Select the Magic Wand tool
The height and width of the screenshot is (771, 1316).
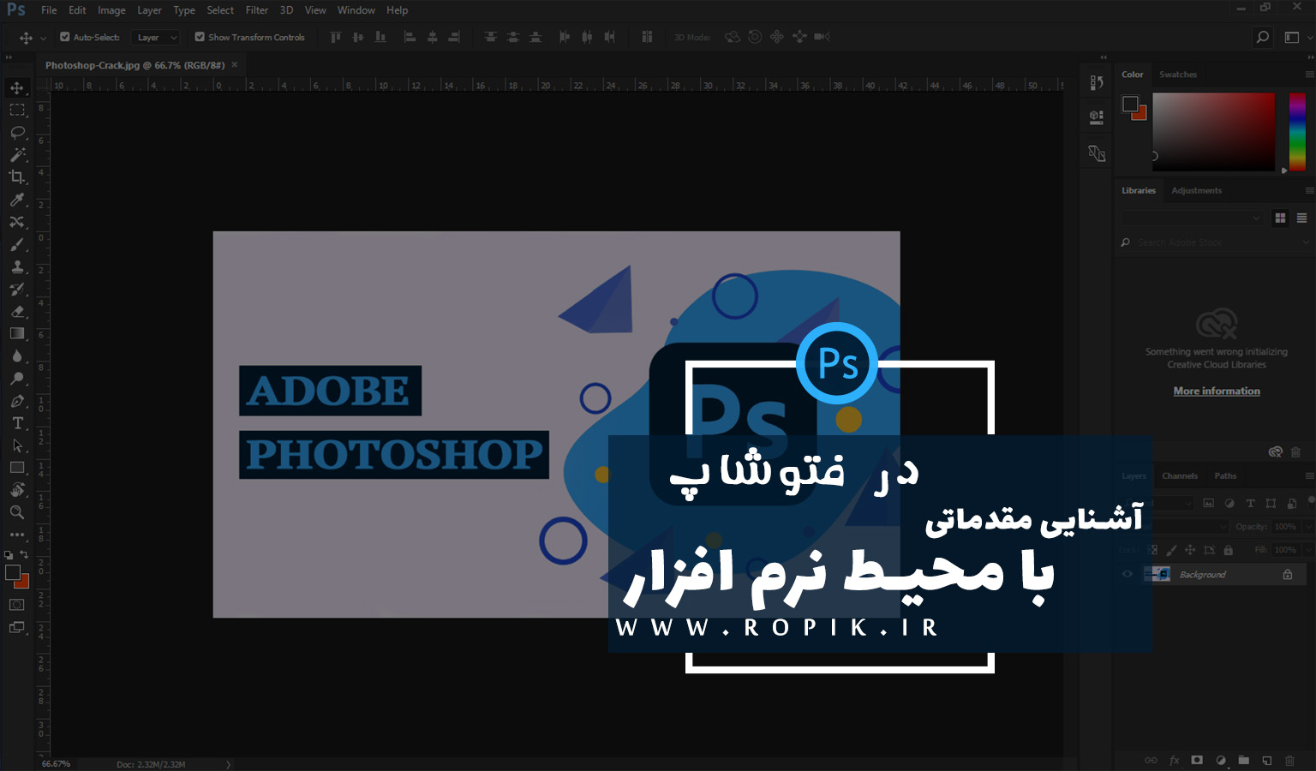coord(17,155)
